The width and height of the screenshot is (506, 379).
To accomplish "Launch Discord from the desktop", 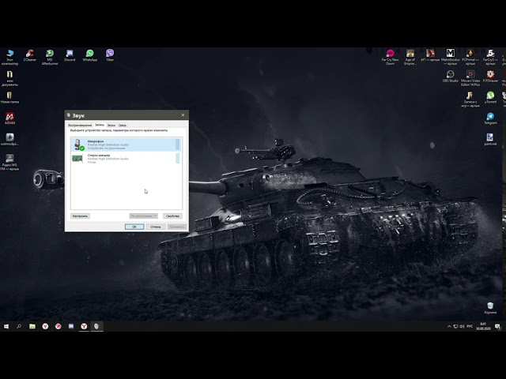I will tap(70, 55).
